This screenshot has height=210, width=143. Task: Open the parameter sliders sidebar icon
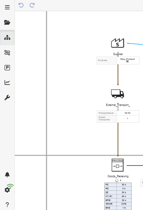coord(7,53)
